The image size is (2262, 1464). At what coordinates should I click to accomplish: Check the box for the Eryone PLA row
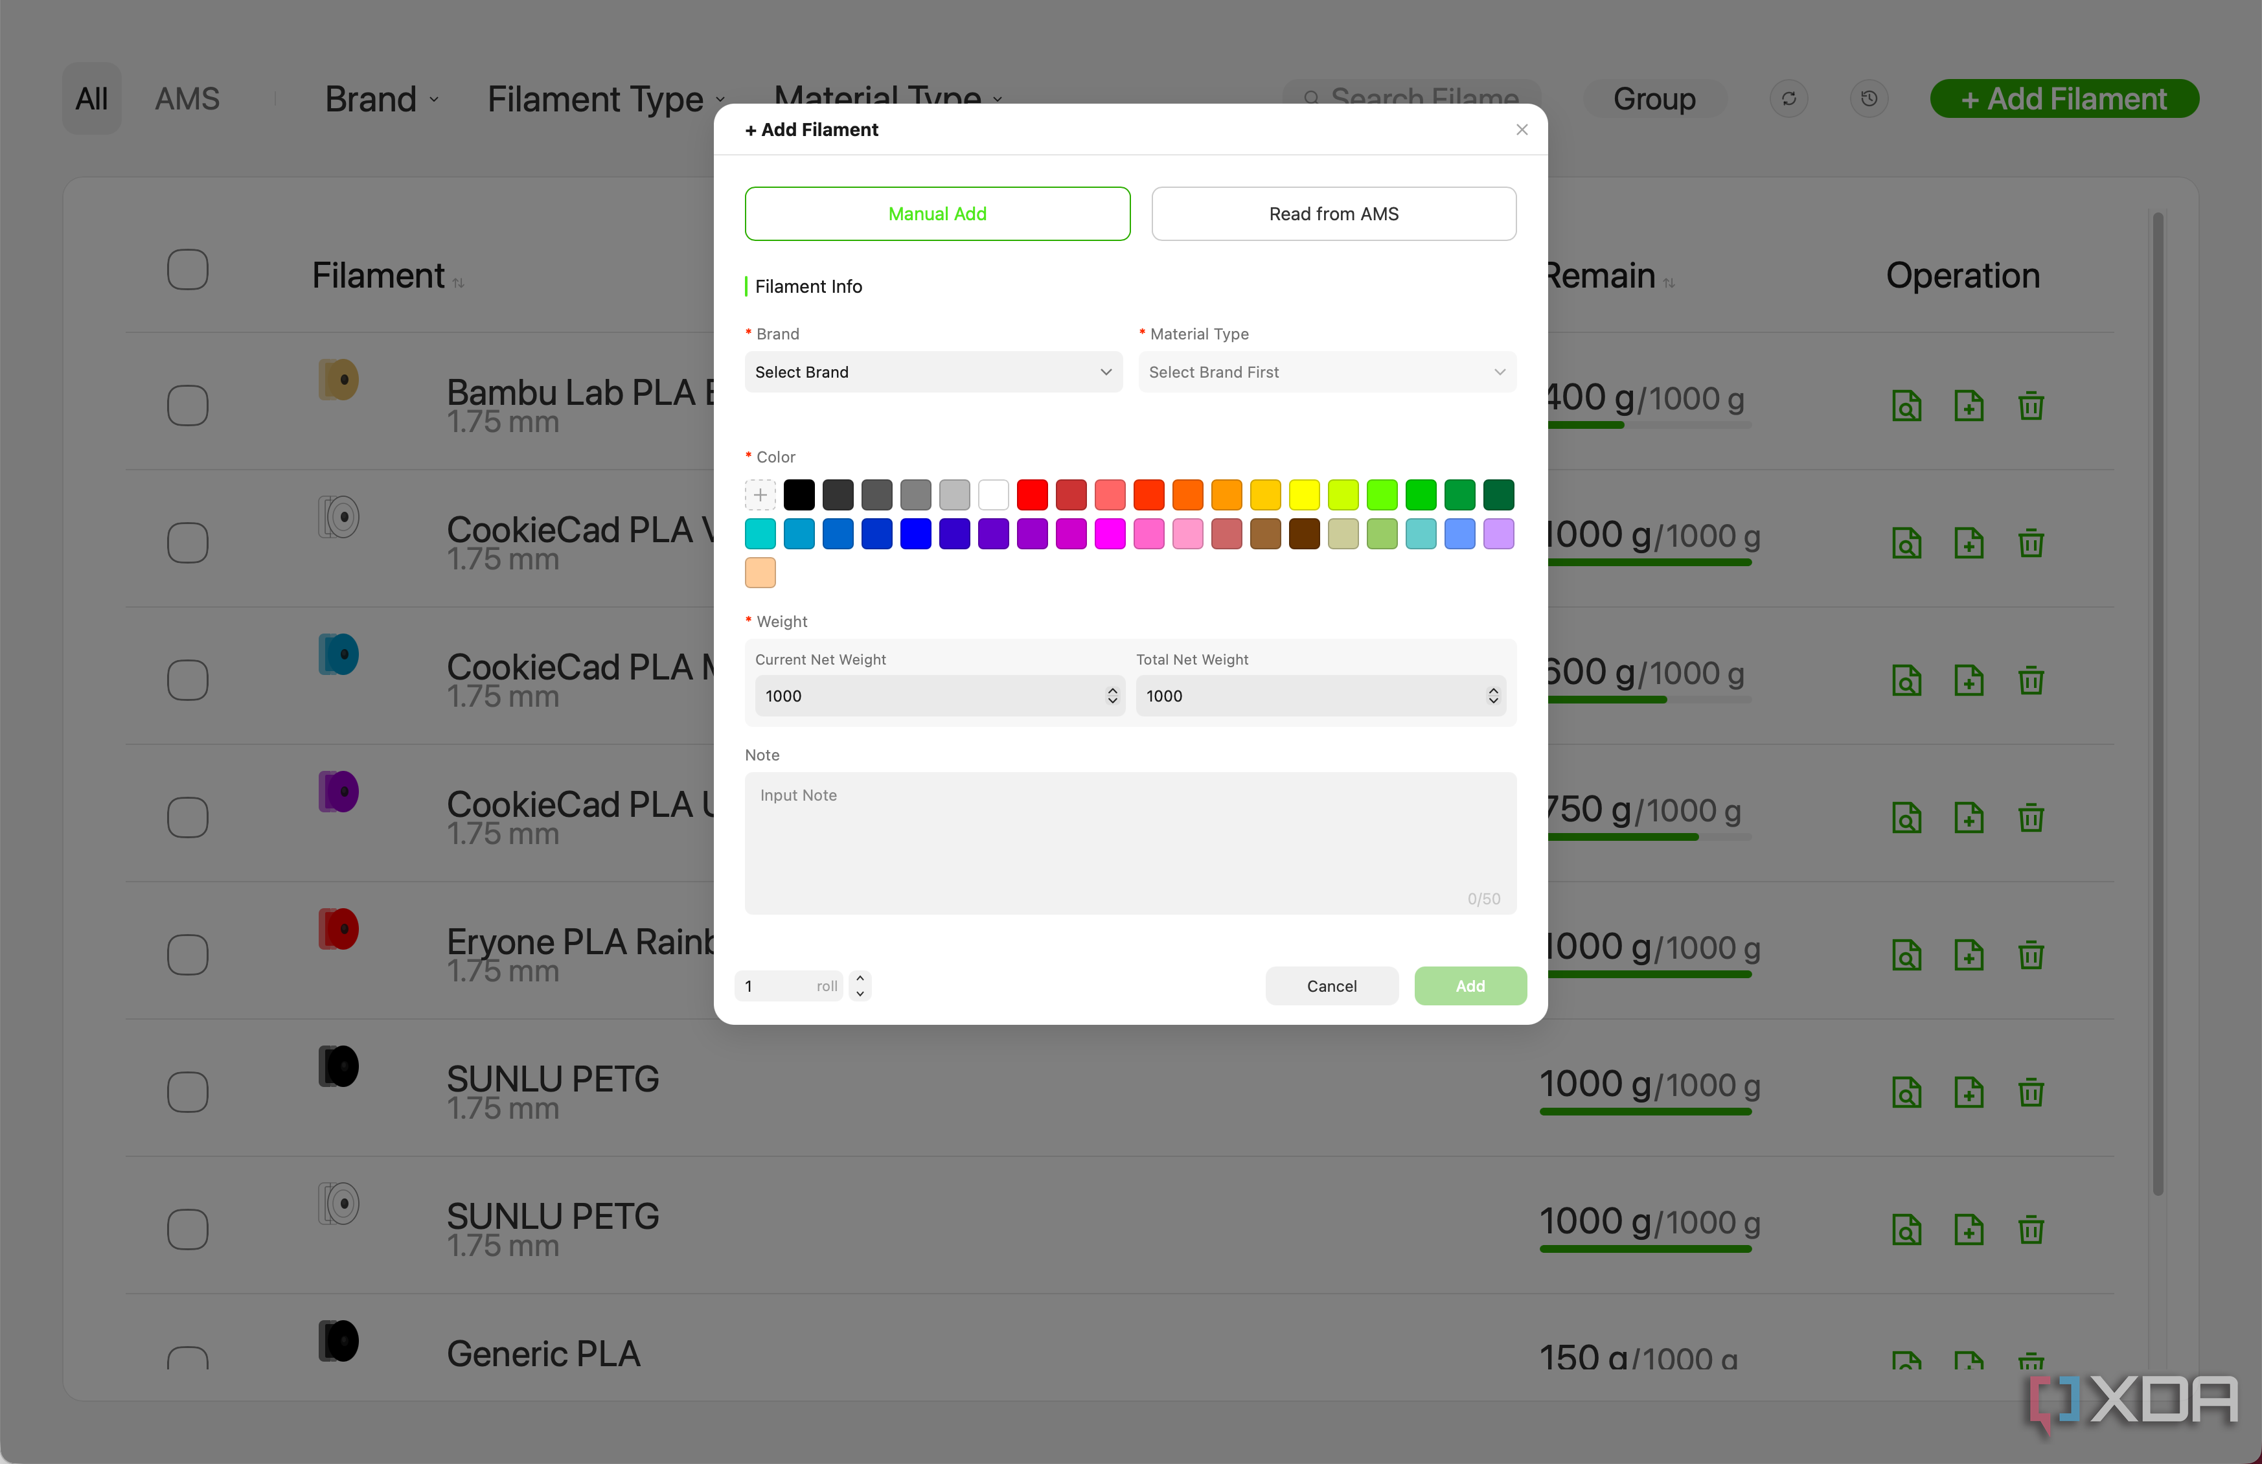coord(187,954)
